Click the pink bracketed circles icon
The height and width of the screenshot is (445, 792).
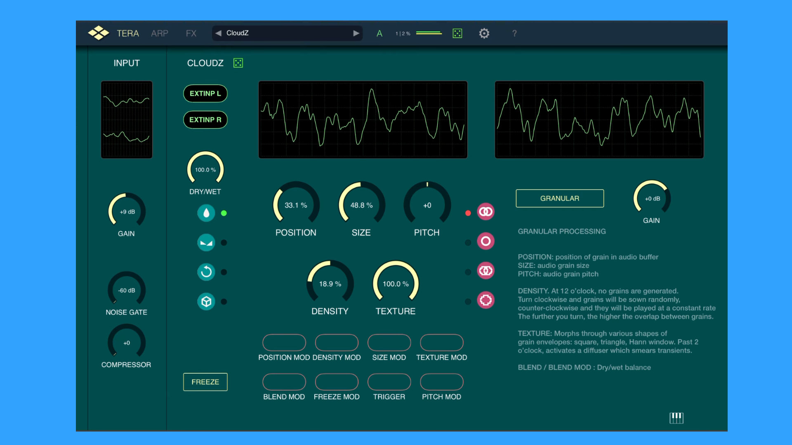[x=486, y=271]
